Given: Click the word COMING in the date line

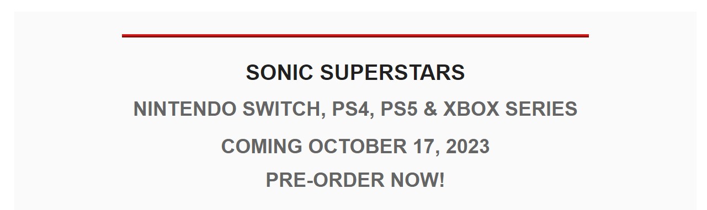Looking at the screenshot, I should tap(262, 147).
